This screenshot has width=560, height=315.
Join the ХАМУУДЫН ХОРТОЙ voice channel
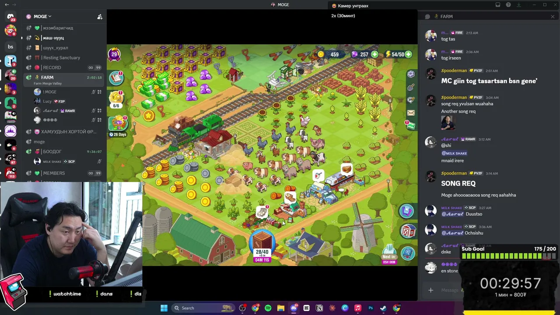[64, 132]
